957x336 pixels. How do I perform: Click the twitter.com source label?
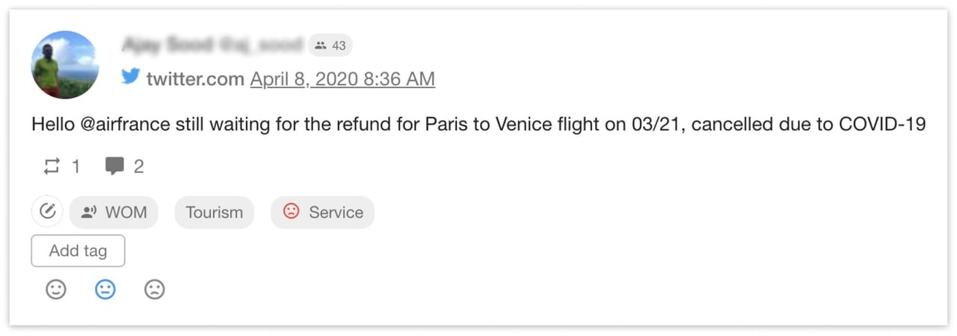click(x=195, y=79)
